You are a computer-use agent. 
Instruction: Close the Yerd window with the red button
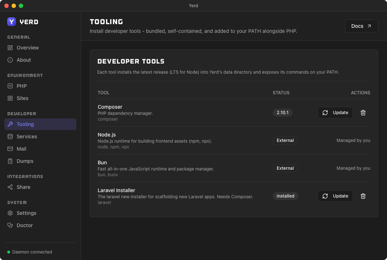click(x=7, y=6)
